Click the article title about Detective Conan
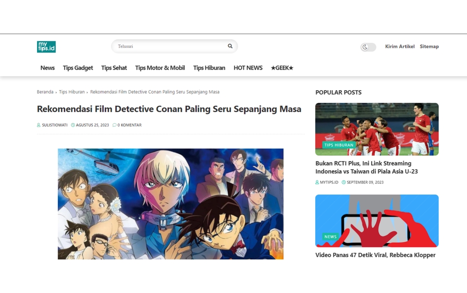The image size is (467, 293). 169,109
